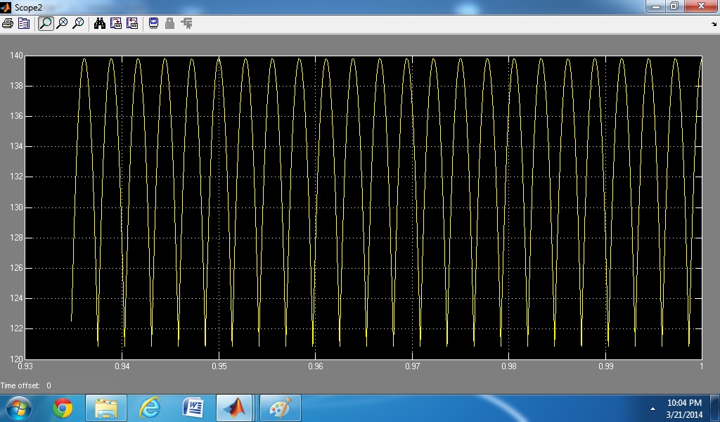Image resolution: width=720 pixels, height=422 pixels.
Task: Click x-axis label 0.95
Action: (219, 366)
